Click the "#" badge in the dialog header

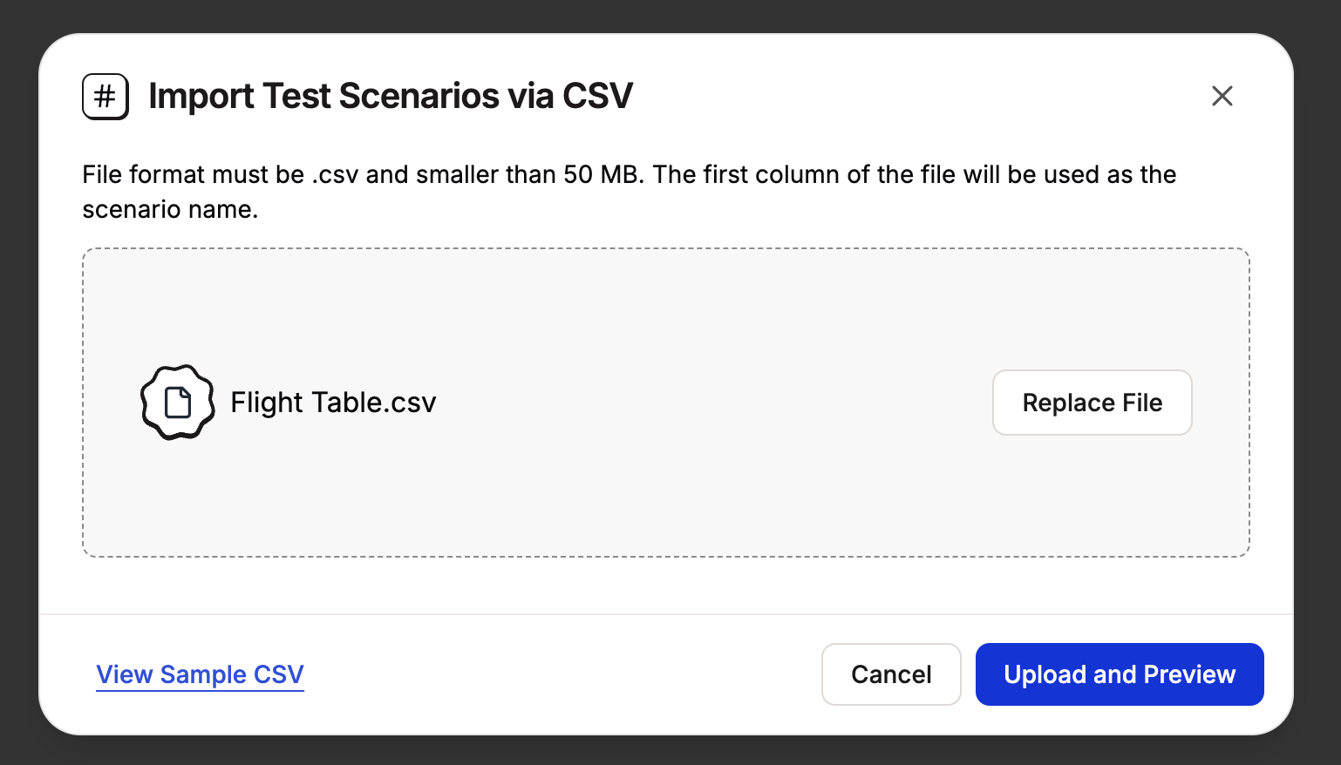(106, 96)
